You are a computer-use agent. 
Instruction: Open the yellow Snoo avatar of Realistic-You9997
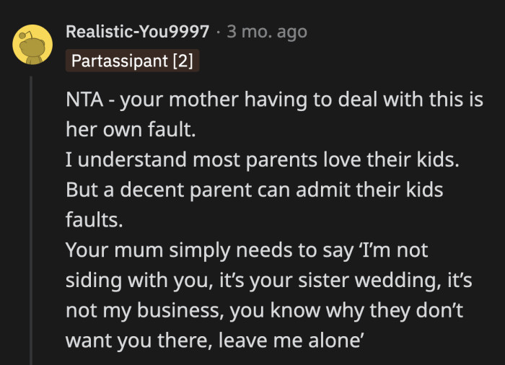point(32,45)
